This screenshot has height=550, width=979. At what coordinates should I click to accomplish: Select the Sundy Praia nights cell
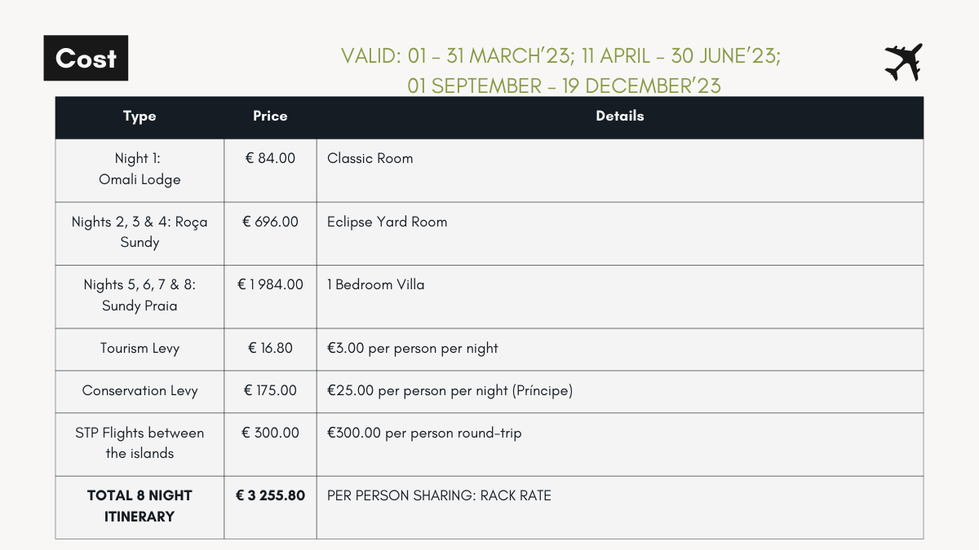140,296
